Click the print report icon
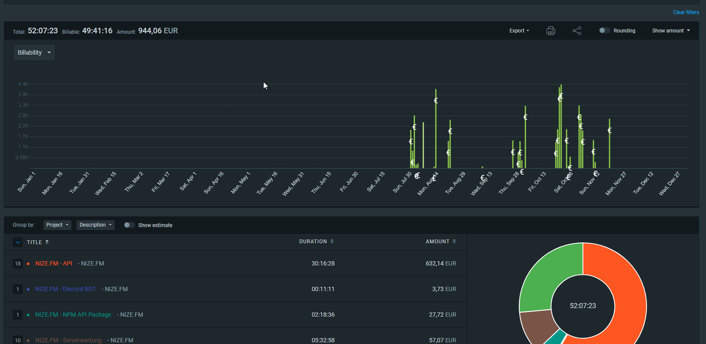Viewport: 706px width, 344px height. click(551, 31)
